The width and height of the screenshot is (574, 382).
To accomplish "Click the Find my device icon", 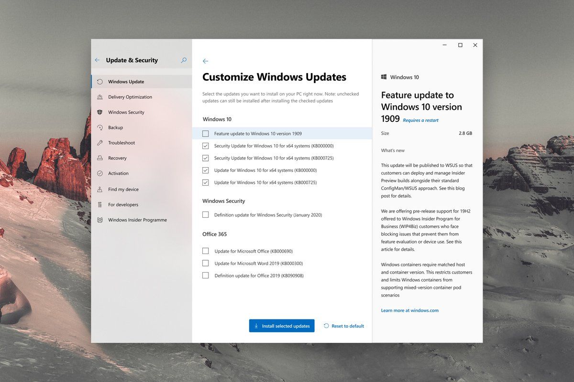I will click(x=99, y=189).
